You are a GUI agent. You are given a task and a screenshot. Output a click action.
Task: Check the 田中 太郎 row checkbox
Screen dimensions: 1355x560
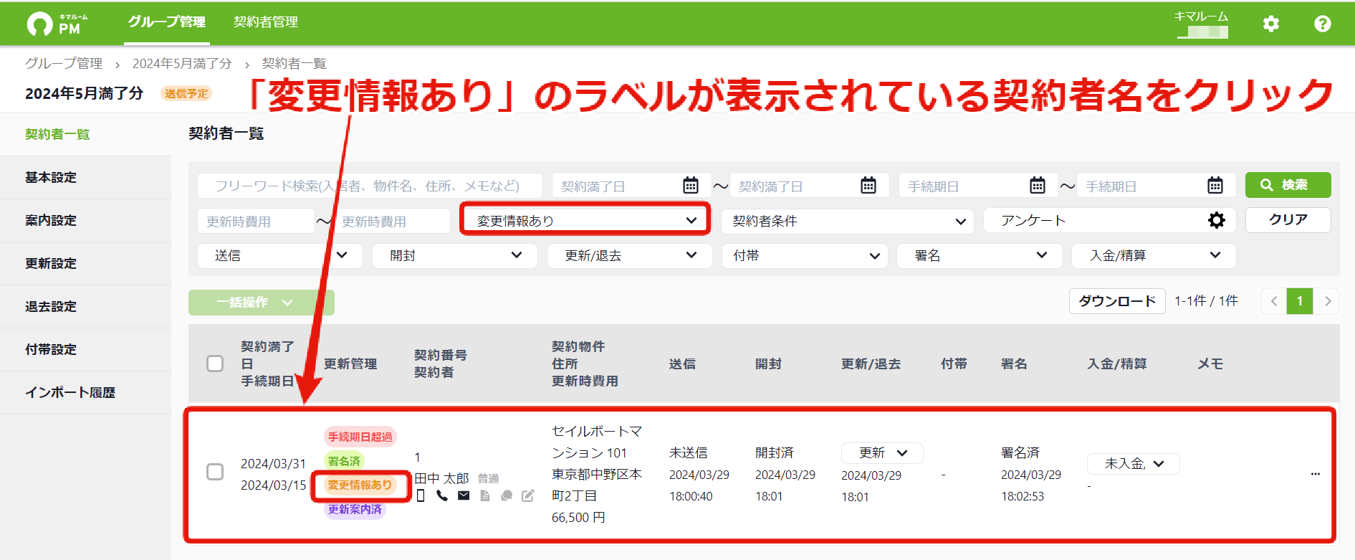215,472
